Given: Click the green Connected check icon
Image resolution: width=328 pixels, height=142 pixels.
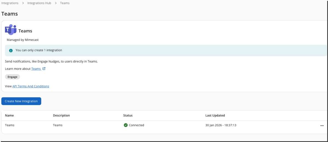Looking at the screenshot, I should (x=126, y=125).
